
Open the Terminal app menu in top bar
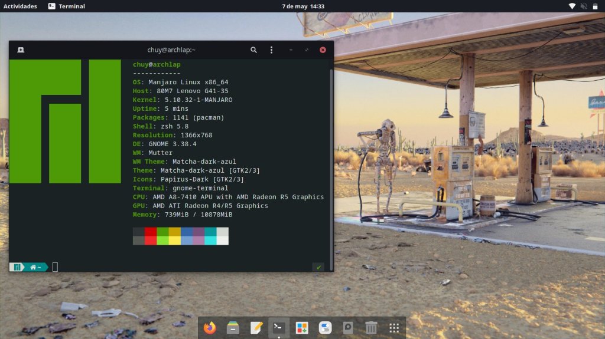pyautogui.click(x=66, y=6)
